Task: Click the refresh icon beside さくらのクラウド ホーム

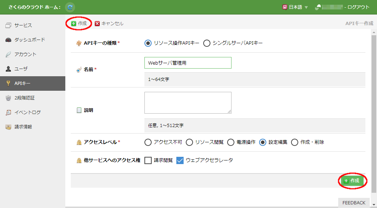Action: coord(70,7)
